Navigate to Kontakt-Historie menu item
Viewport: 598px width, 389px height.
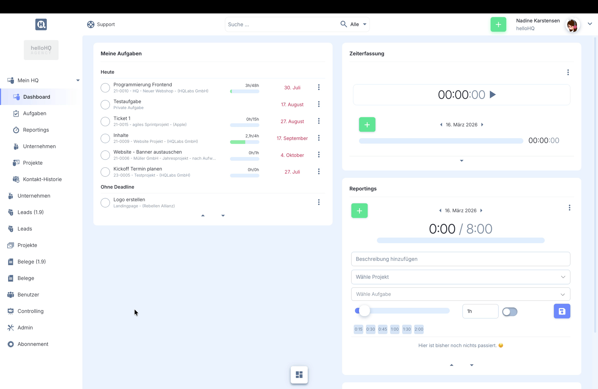tap(42, 179)
